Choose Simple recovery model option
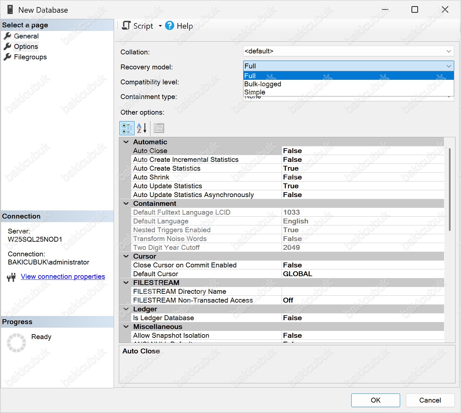The width and height of the screenshot is (461, 413). [x=255, y=92]
